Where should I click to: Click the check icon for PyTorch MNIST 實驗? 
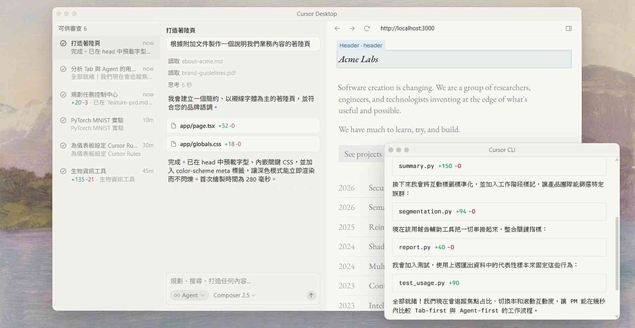pyautogui.click(x=63, y=120)
